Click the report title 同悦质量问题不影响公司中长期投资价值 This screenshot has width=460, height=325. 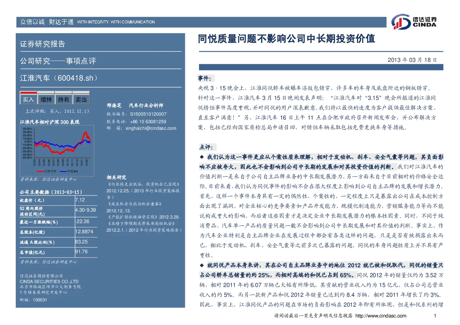click(x=286, y=39)
